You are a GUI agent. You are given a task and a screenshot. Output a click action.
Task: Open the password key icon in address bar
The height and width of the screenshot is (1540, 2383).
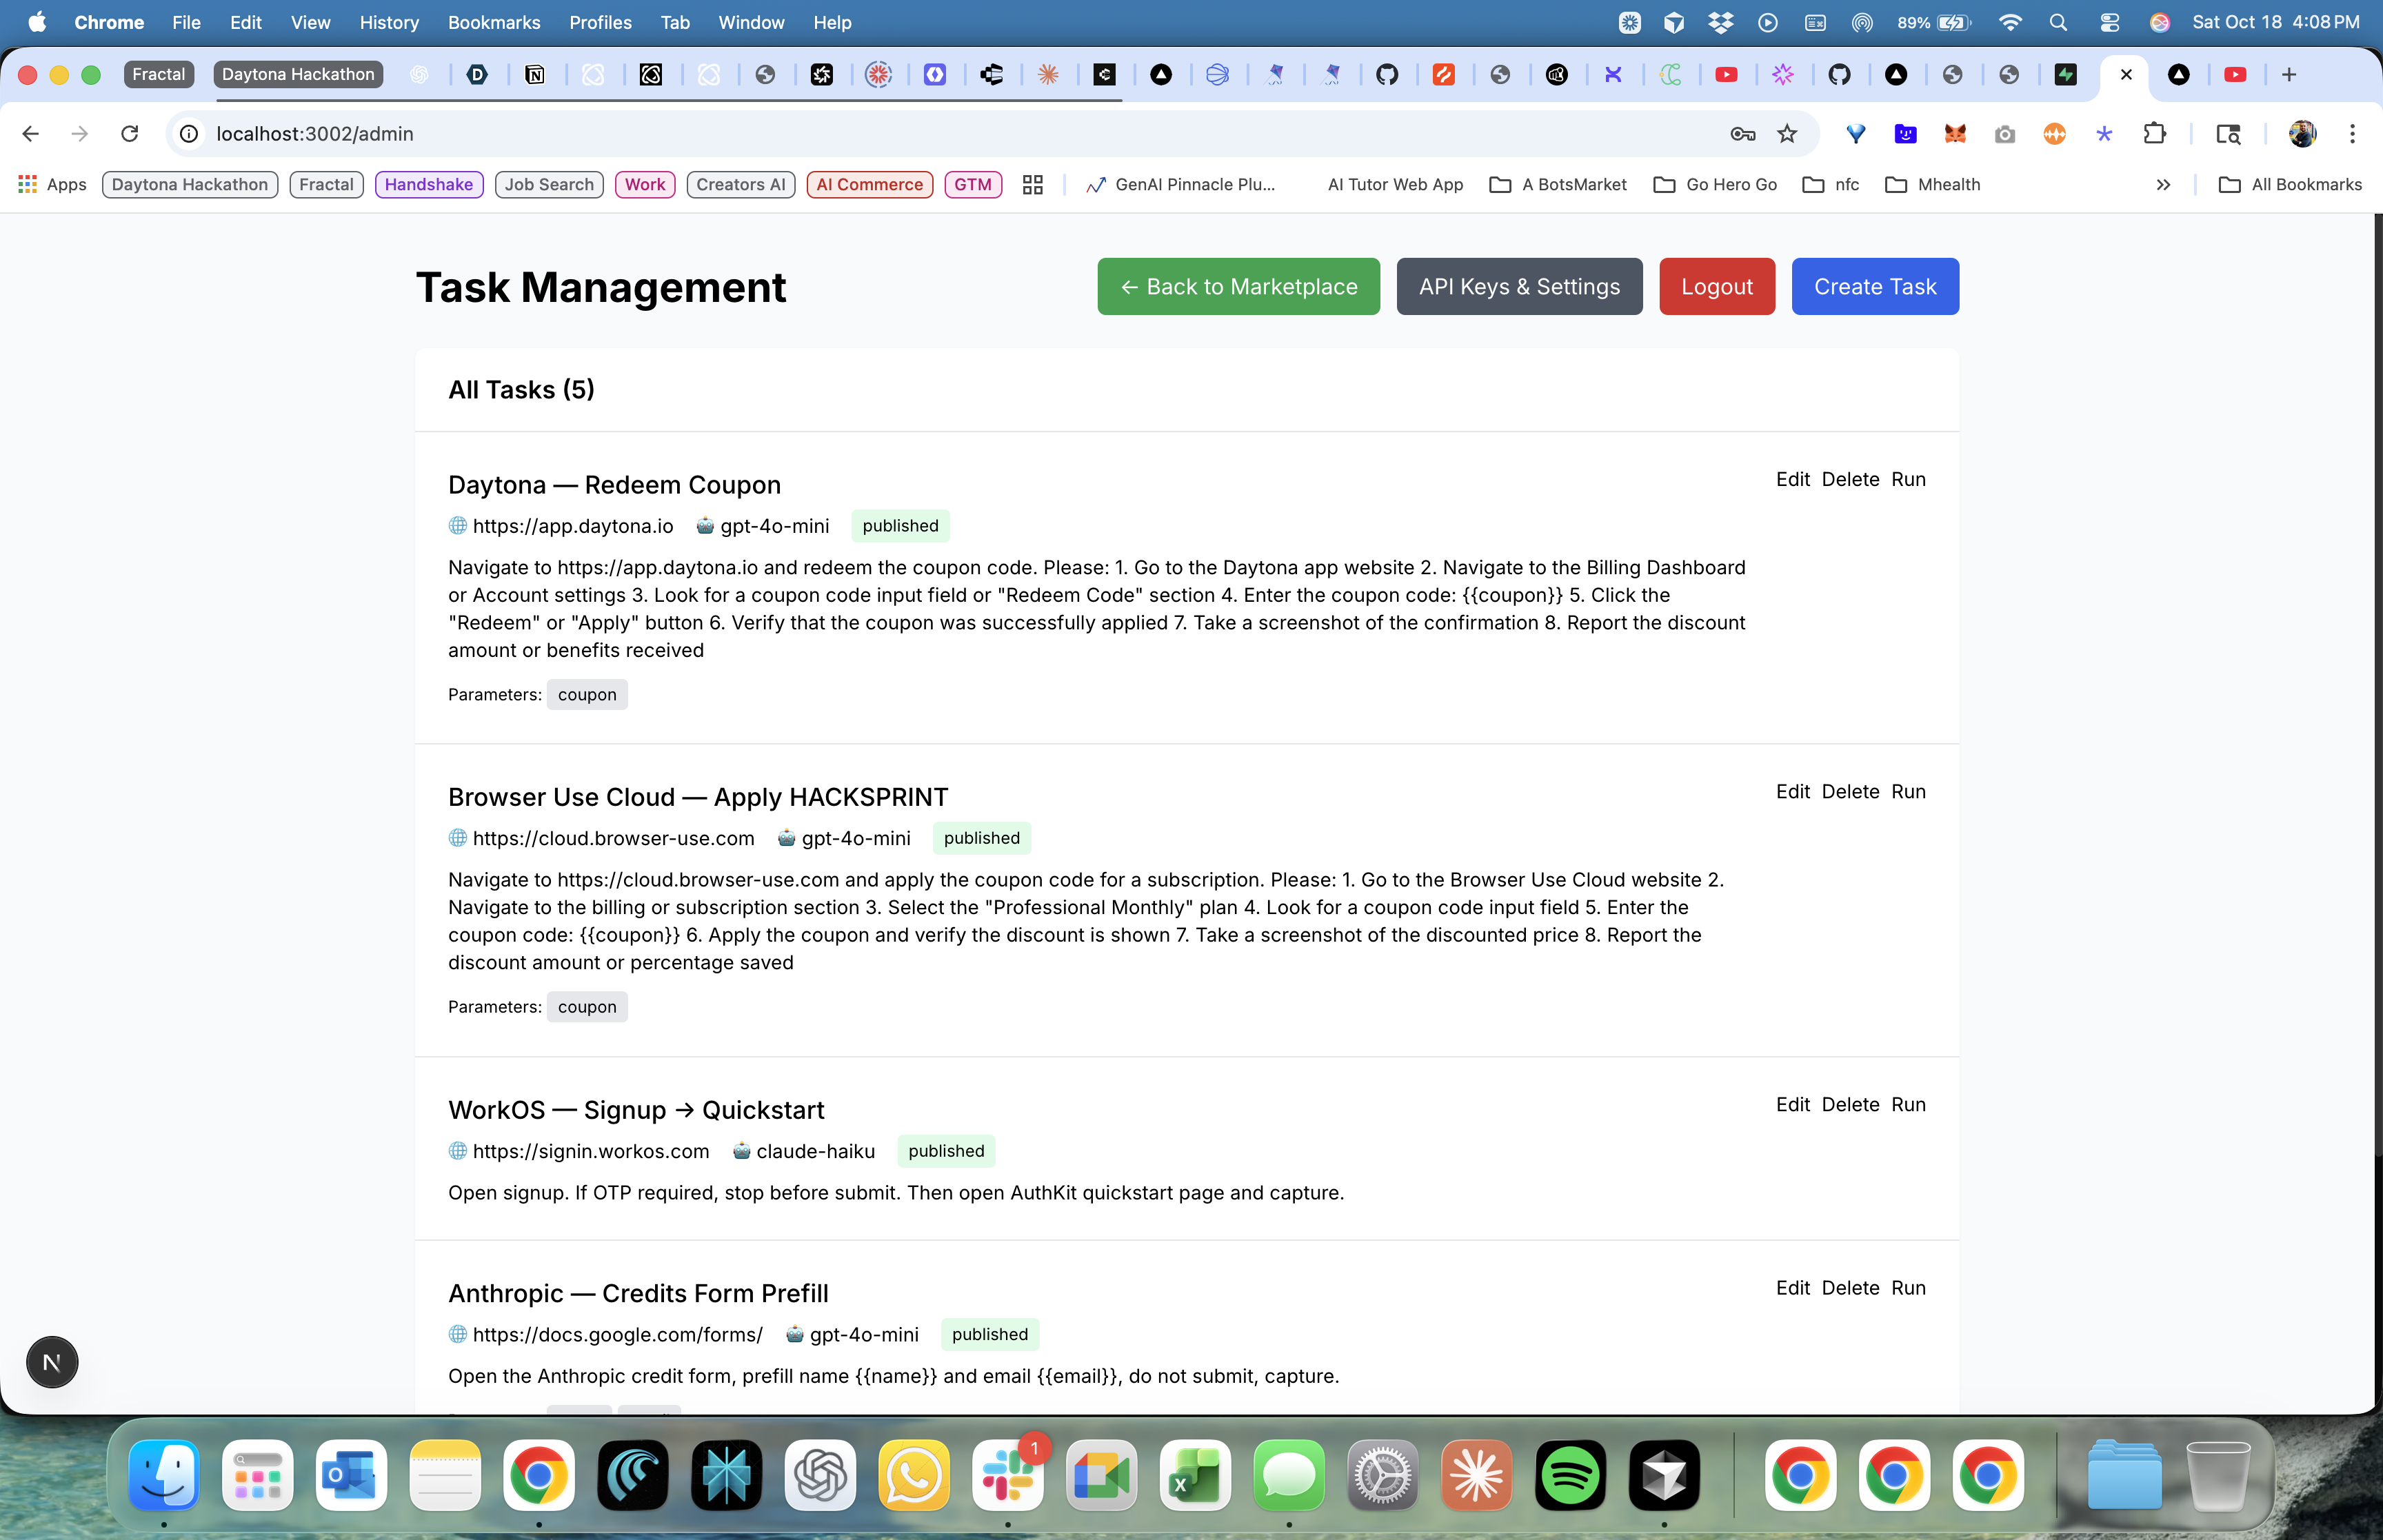click(1742, 133)
